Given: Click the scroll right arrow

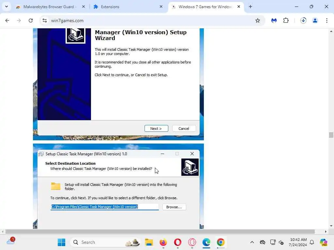Looking at the screenshot, I should coord(326,231).
